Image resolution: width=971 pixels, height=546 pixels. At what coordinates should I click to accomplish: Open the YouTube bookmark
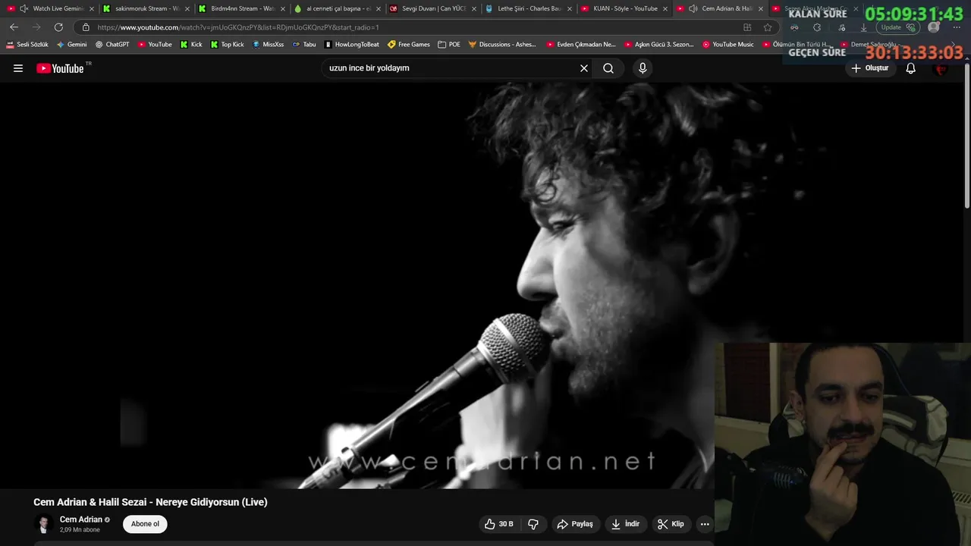[155, 45]
